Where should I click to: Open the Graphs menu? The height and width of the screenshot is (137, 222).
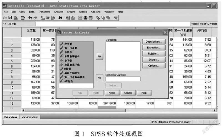coord(71,12)
